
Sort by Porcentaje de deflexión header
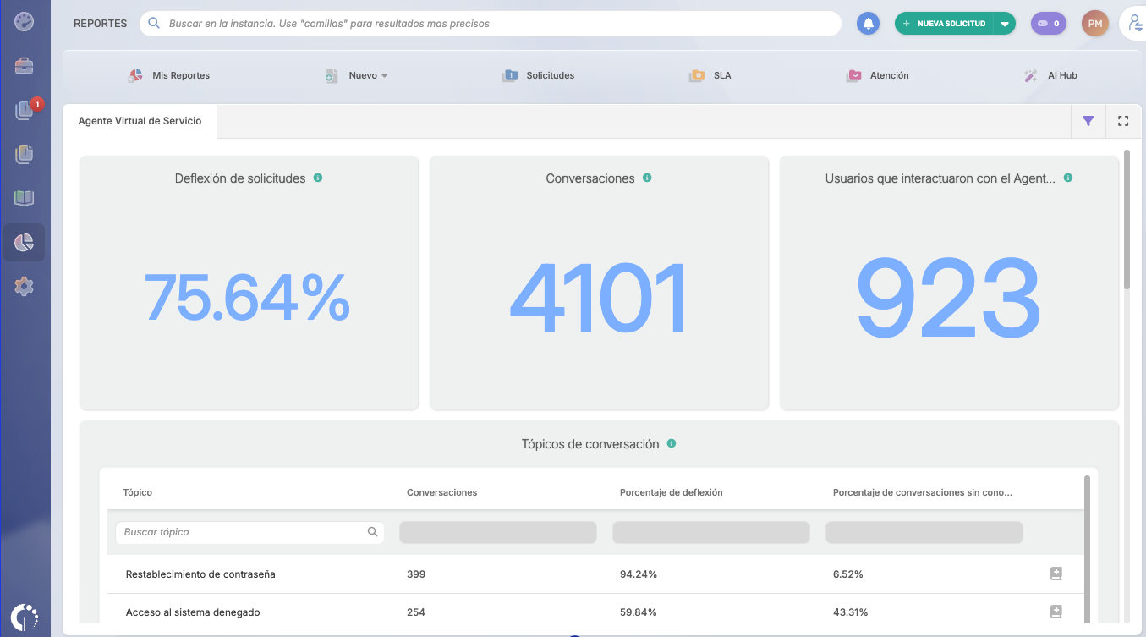point(672,492)
